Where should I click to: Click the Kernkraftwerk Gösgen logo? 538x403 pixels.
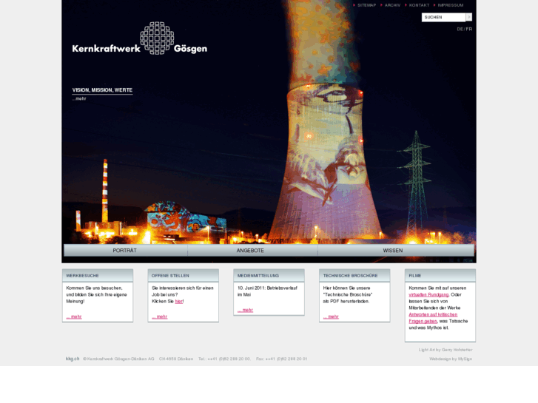point(140,38)
